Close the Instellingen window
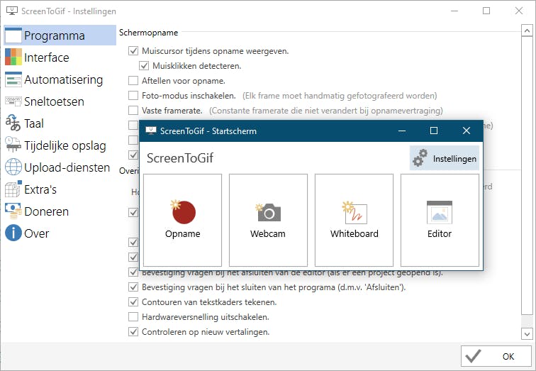 [519, 11]
